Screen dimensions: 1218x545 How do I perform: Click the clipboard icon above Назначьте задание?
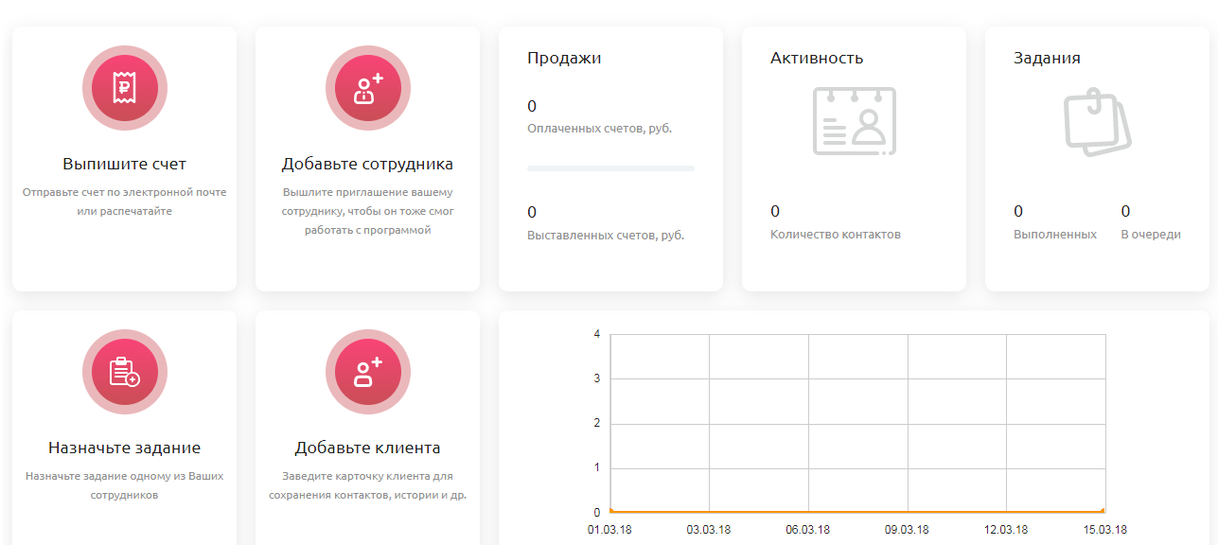(124, 372)
